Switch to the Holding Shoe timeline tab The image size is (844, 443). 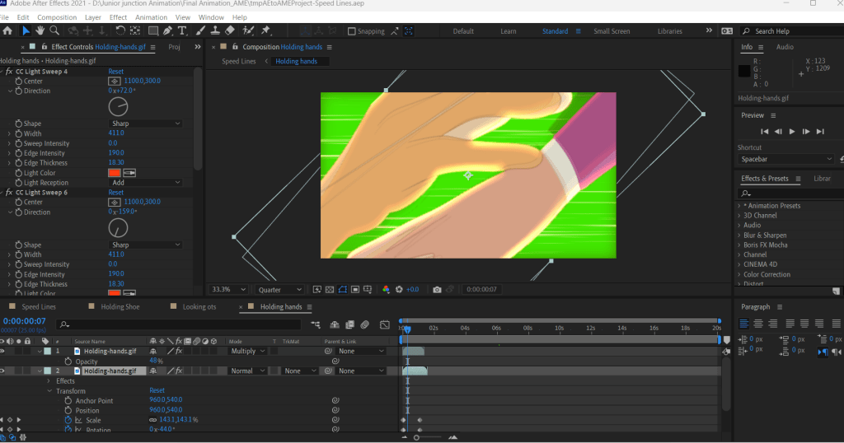120,307
